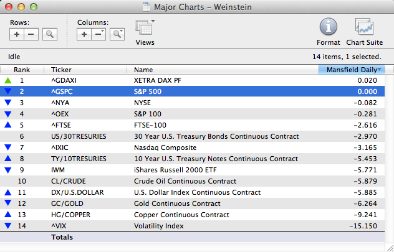The width and height of the screenshot is (394, 252).
Task: Select the ^GDAXI XETRA DAX row
Action: pyautogui.click(x=187, y=80)
